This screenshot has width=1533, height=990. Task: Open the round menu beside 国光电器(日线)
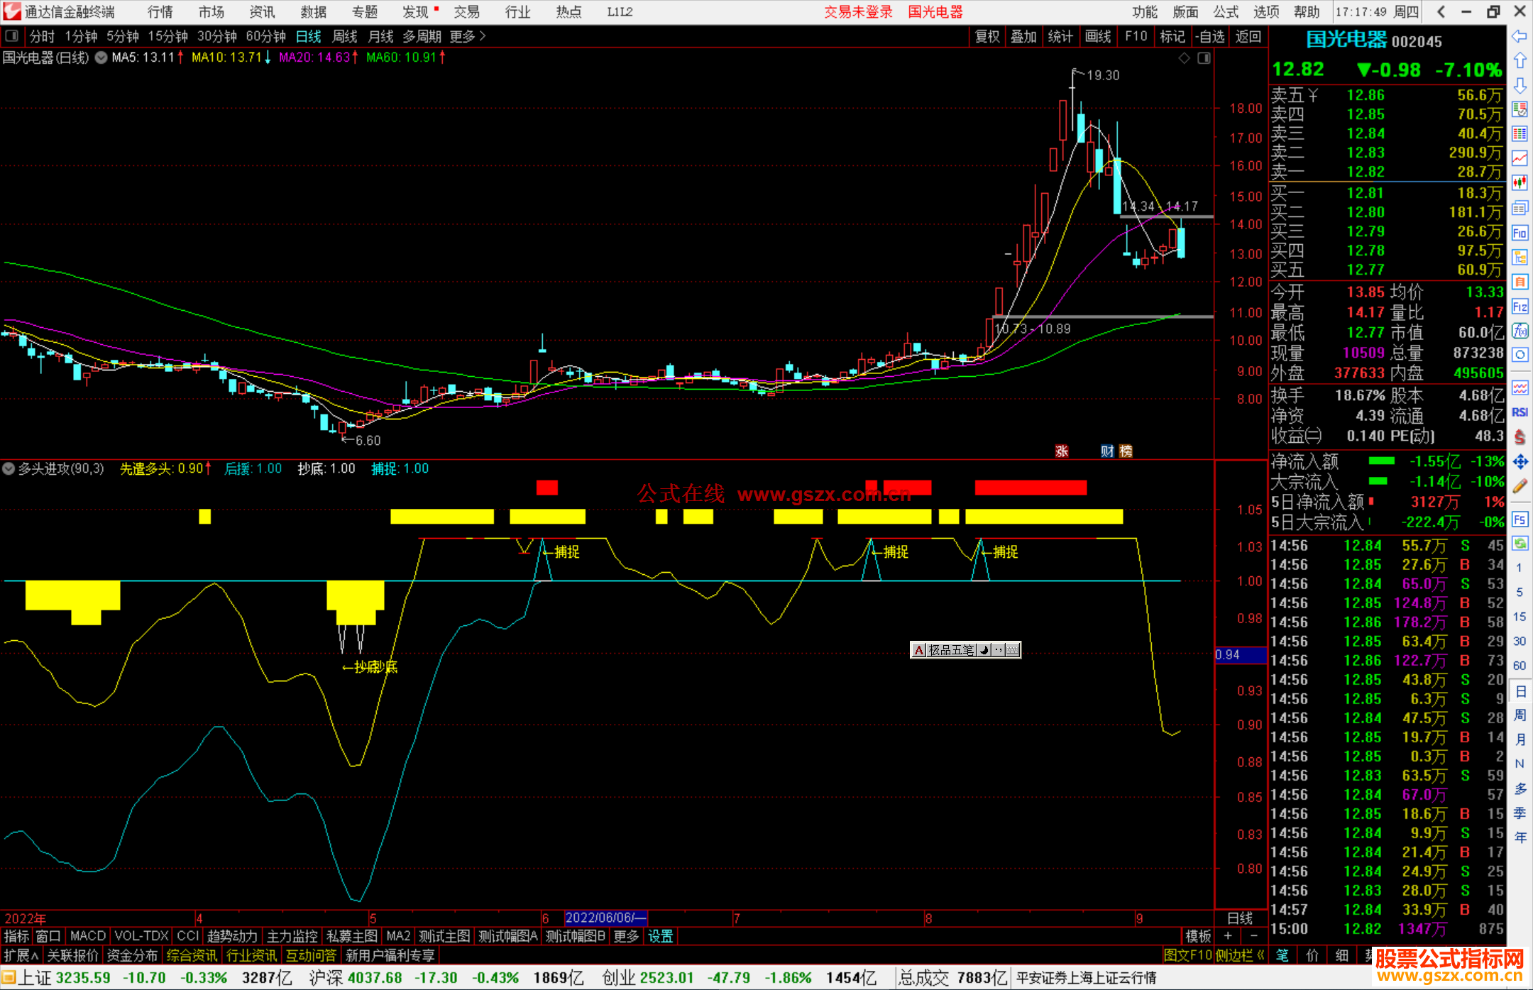point(101,58)
